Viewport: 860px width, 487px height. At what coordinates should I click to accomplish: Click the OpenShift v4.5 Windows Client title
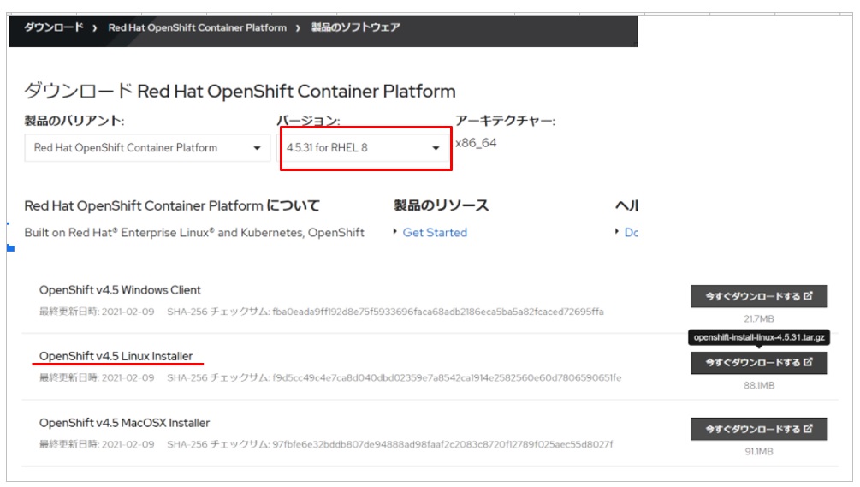[x=120, y=290]
